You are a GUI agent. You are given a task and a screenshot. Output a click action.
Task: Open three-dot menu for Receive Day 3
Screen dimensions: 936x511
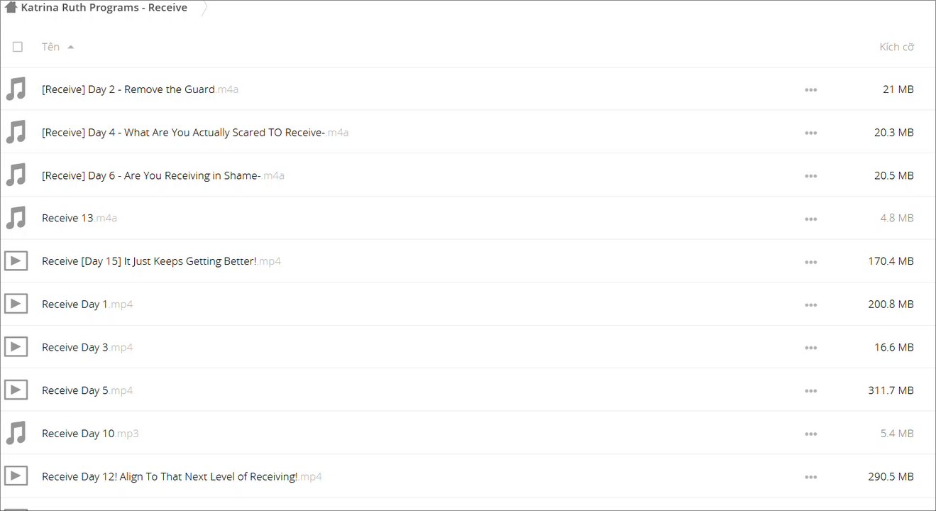click(x=811, y=348)
